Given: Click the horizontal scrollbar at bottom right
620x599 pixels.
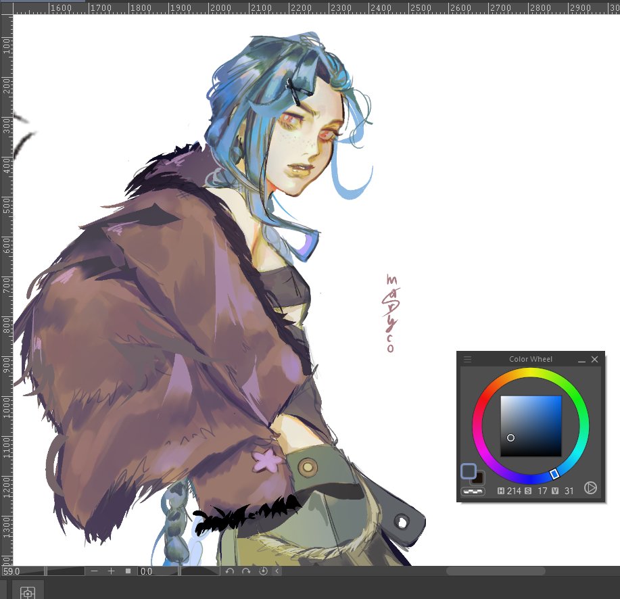Looking at the screenshot, I should click(x=496, y=571).
